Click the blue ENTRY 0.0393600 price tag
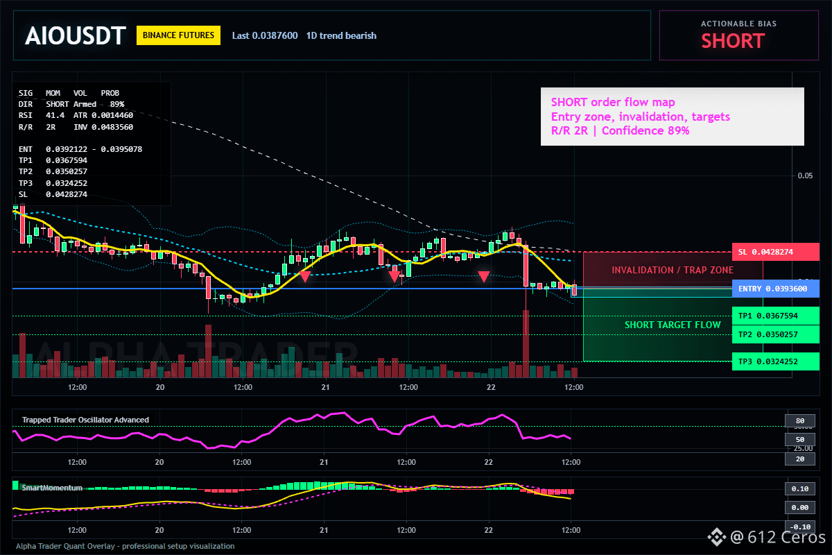Screen dimensions: 832x555 pos(775,289)
